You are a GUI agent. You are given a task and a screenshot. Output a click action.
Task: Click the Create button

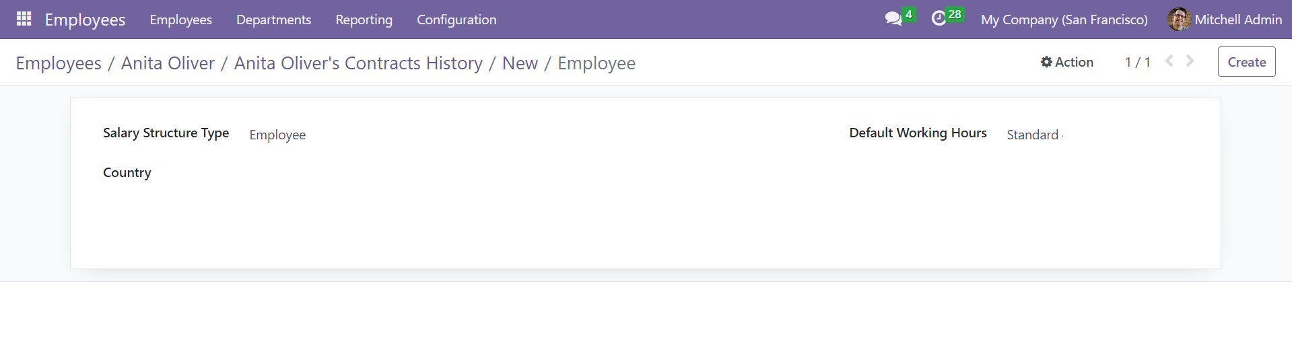(1246, 62)
